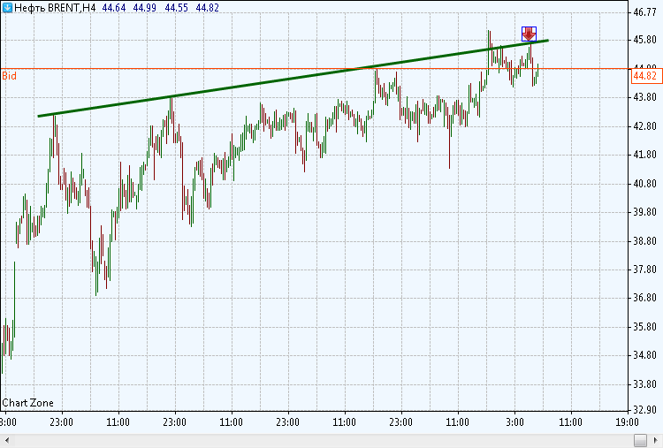The image size is (663, 448).
Task: Click the right arrow of horizontal scrollbar
Action: coord(656,440)
